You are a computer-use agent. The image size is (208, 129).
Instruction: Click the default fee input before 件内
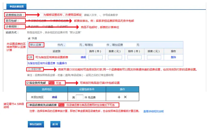(x=51, y=45)
